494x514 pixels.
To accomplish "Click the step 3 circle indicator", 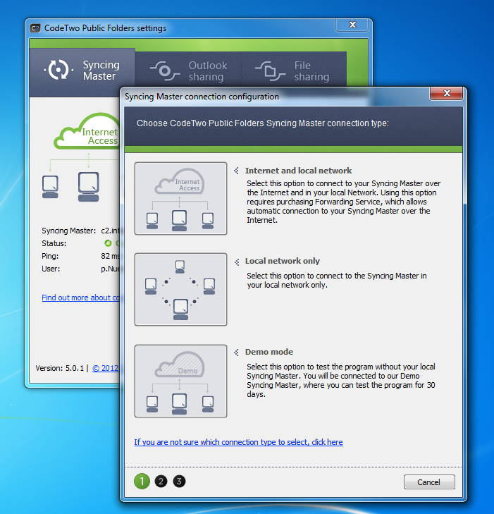I will pos(179,482).
